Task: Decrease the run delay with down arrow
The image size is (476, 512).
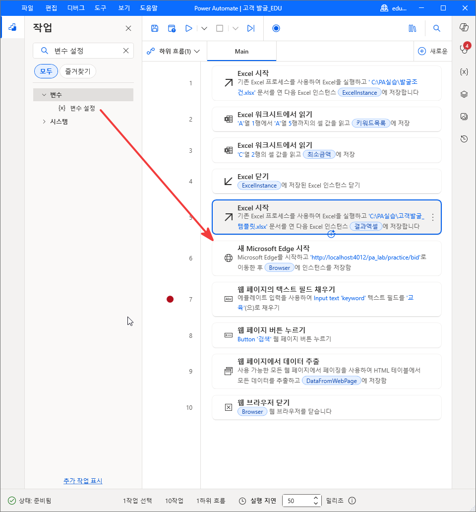Action: pyautogui.click(x=315, y=503)
